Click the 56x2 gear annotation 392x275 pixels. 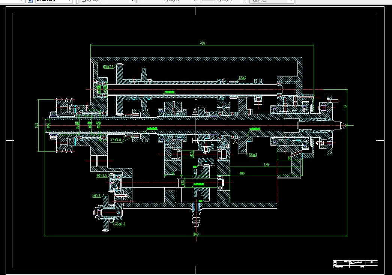pyautogui.click(x=96, y=195)
